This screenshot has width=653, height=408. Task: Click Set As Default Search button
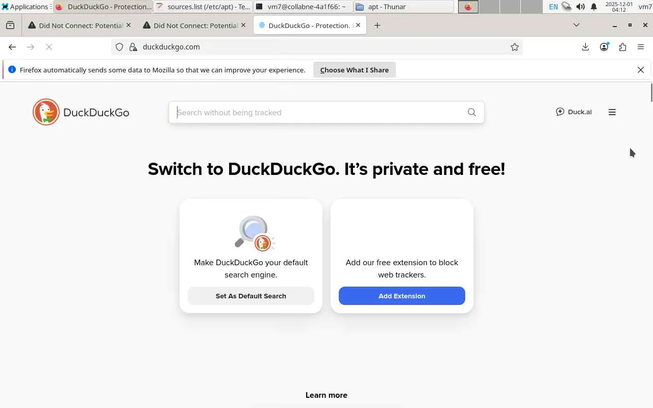251,296
